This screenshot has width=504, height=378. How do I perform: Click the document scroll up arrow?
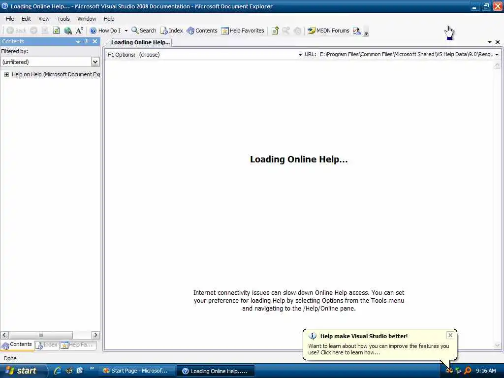coord(497,65)
